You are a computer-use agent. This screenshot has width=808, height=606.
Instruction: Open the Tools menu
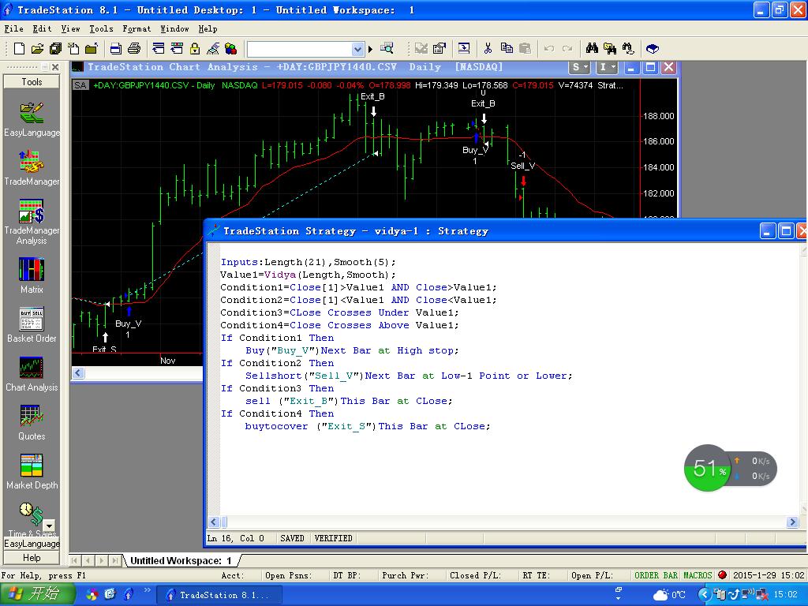click(101, 29)
